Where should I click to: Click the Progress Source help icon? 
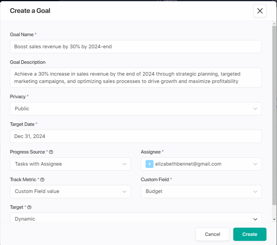coord(51,152)
